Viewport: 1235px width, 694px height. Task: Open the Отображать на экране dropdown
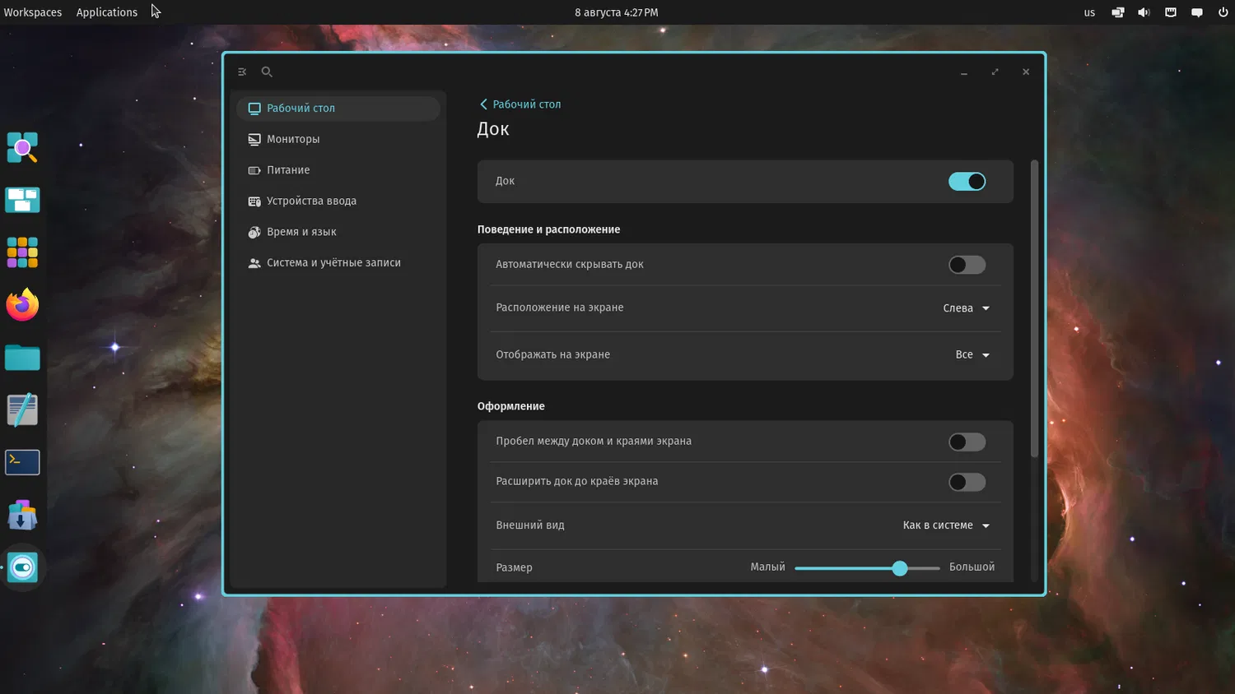pyautogui.click(x=972, y=355)
